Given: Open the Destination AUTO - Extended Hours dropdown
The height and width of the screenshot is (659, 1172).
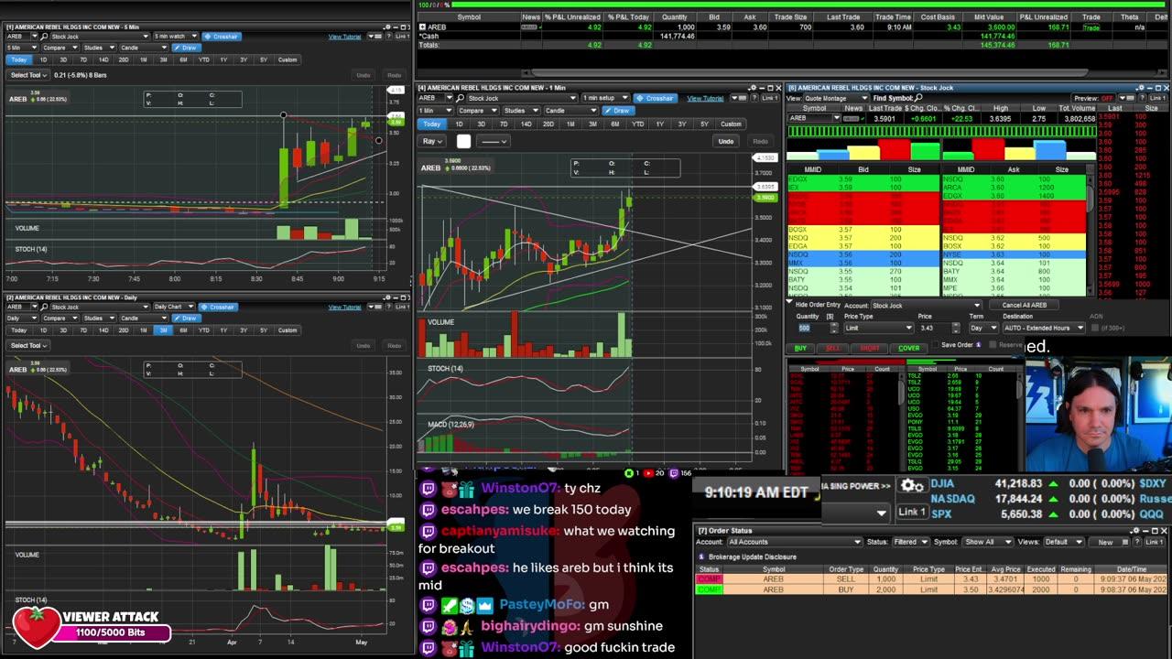Looking at the screenshot, I should pyautogui.click(x=1044, y=328).
